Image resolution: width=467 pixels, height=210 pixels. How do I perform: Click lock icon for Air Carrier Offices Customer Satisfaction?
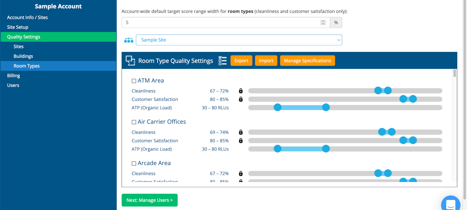pyautogui.click(x=241, y=141)
